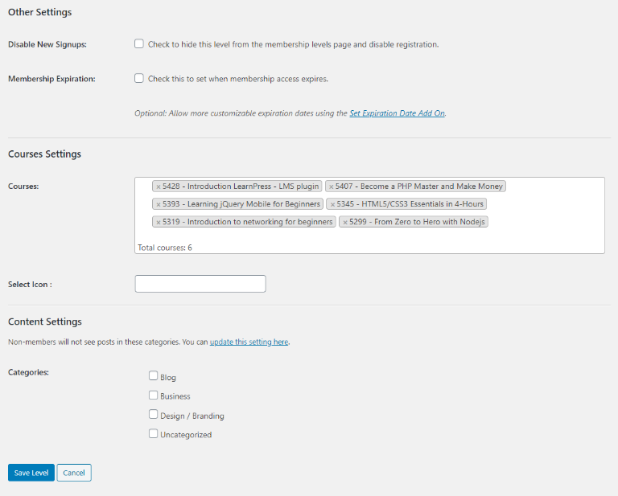
Task: Check the Uncategorized category box
Action: (x=153, y=434)
